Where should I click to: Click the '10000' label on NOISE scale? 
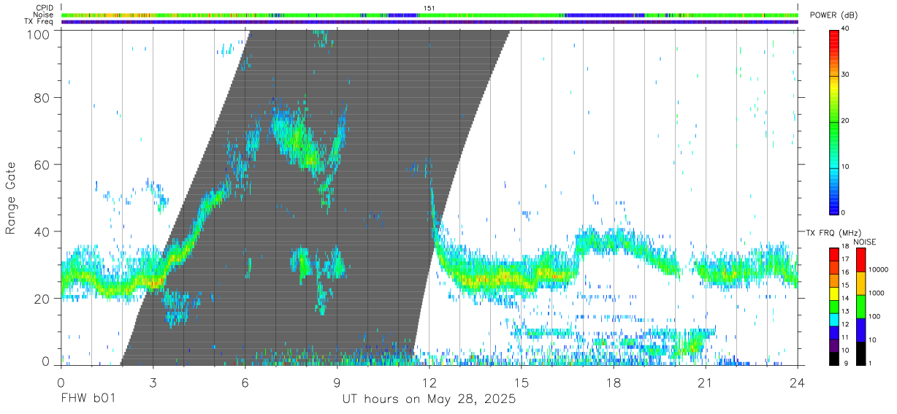tap(879, 270)
